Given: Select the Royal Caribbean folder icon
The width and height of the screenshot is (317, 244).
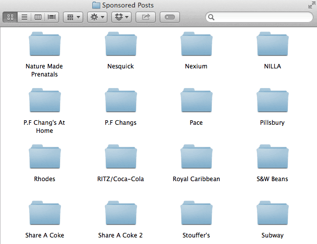Looking at the screenshot, I should pos(197,156).
